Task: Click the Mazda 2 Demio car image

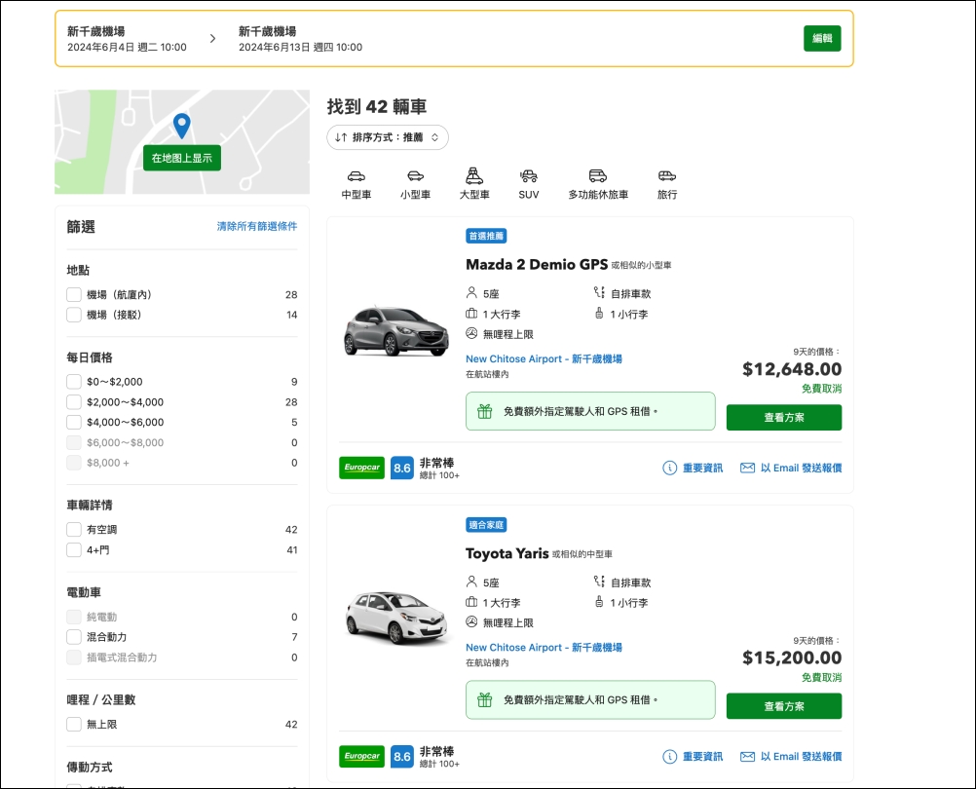Action: 396,330
